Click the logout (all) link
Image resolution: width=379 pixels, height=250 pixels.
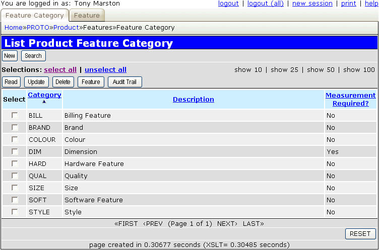click(265, 4)
